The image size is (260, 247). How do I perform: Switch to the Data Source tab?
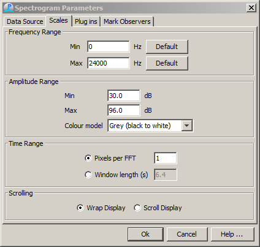pos(25,21)
